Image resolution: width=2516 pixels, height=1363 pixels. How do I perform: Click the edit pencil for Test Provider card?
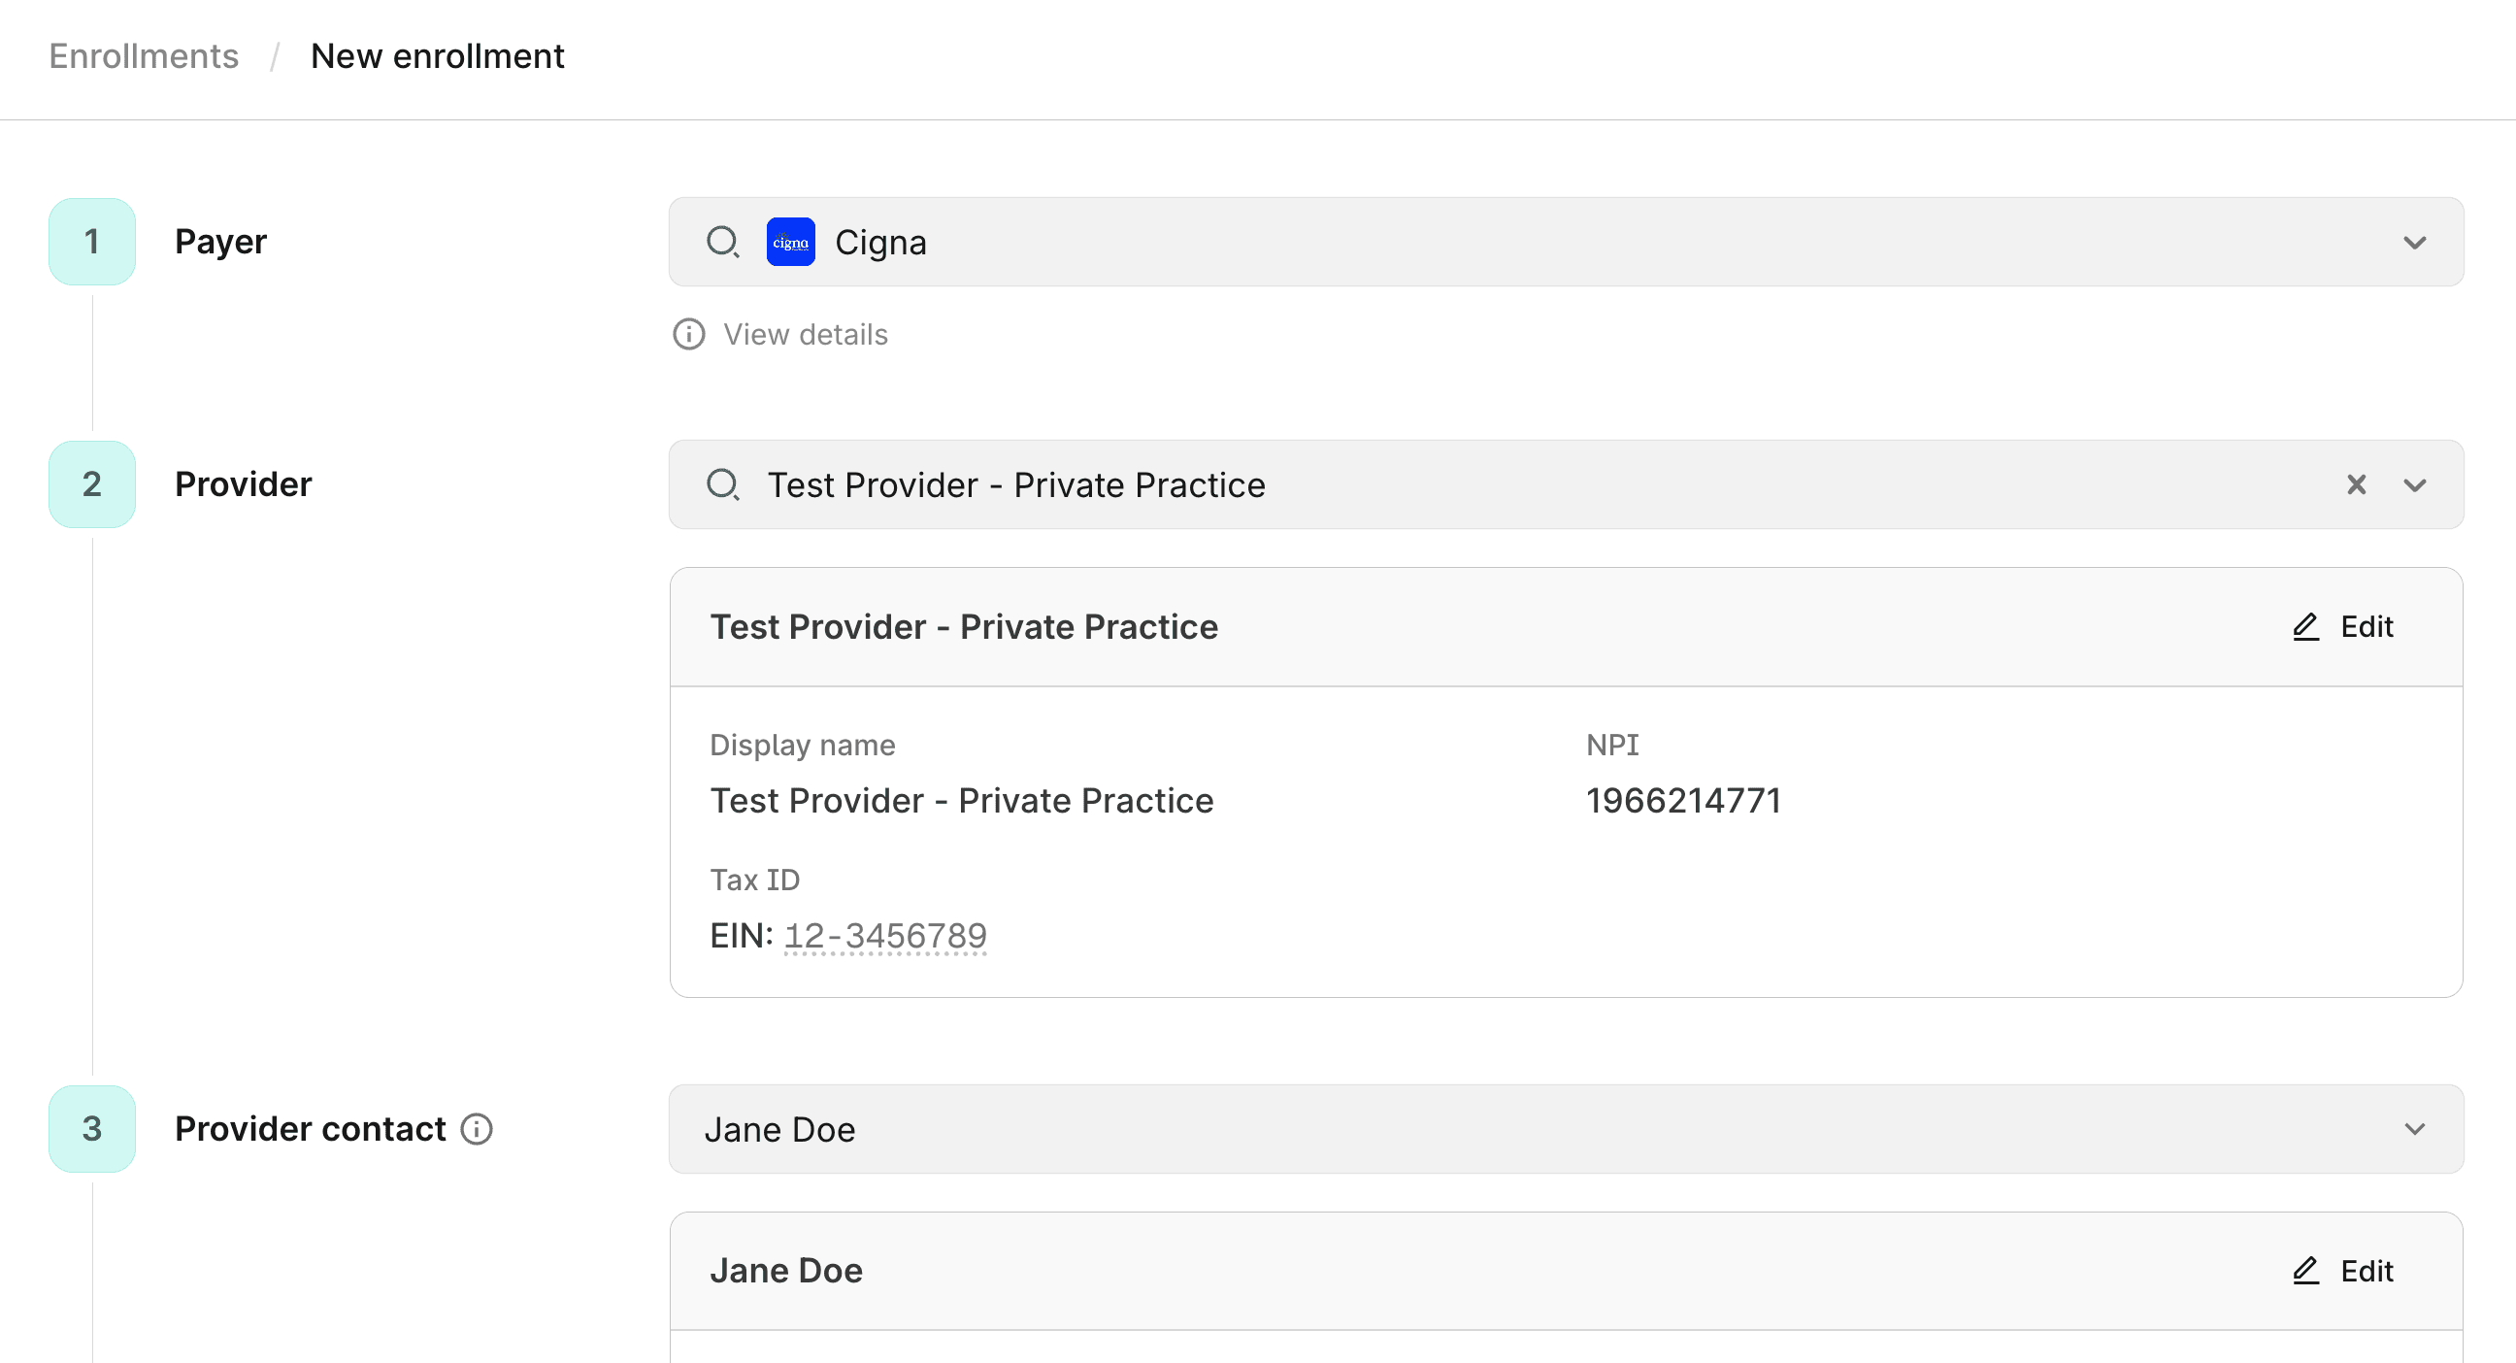click(x=2305, y=626)
